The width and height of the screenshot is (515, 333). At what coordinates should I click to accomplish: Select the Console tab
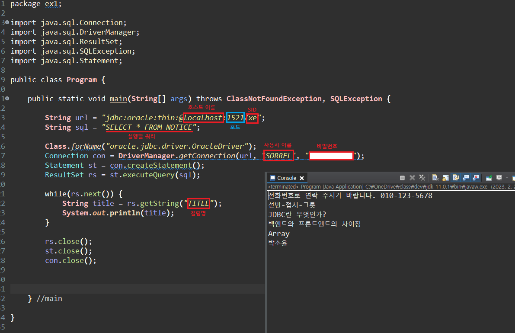point(286,178)
